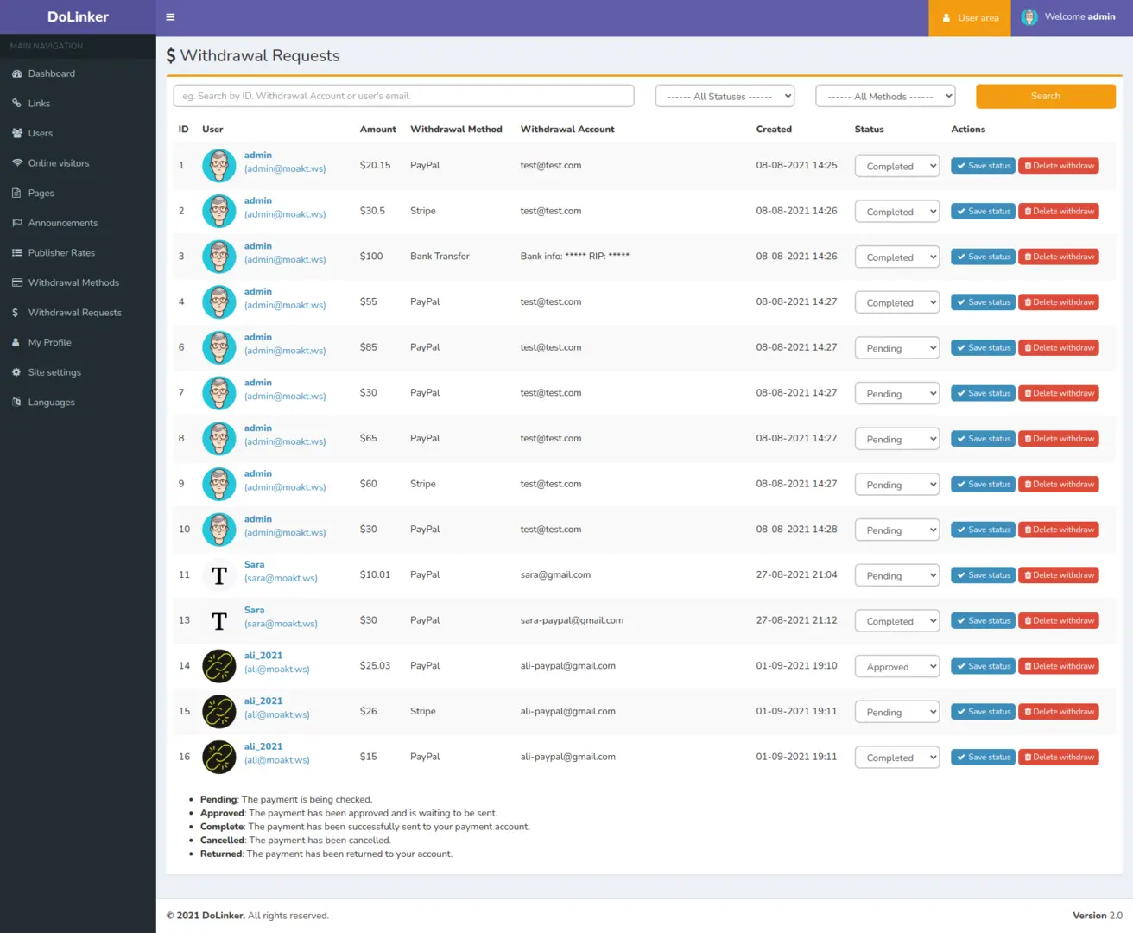Click the sara-paypal@gmail.com account cell
This screenshot has width=1133, height=933.
(x=572, y=620)
